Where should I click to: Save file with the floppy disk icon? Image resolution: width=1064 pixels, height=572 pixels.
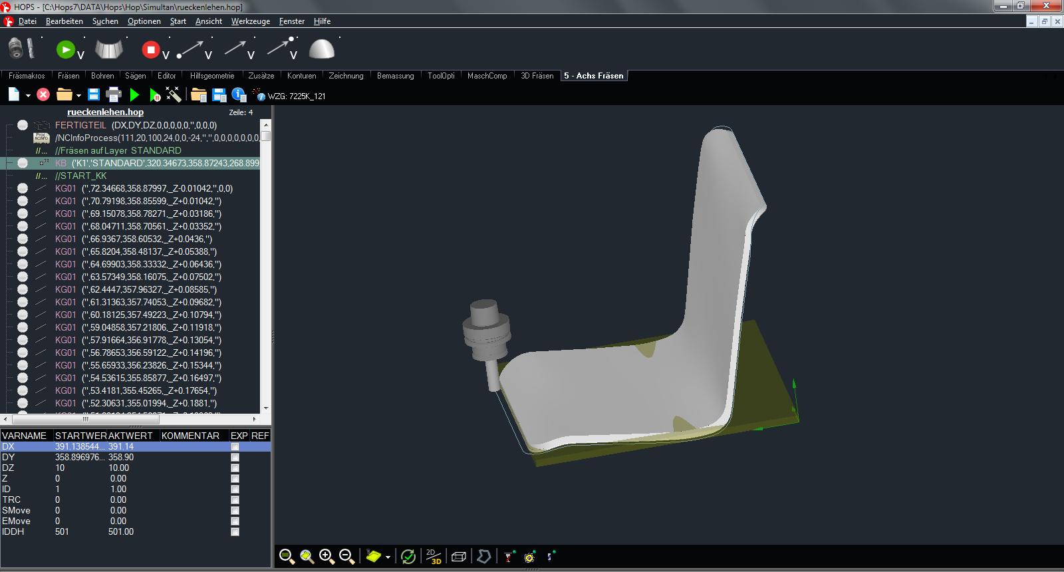(x=94, y=95)
